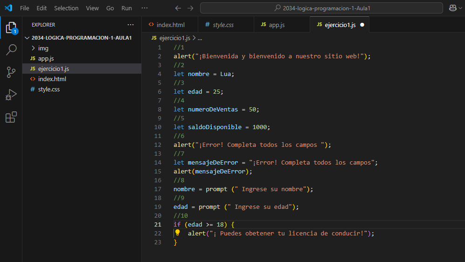The height and width of the screenshot is (262, 465).
Task: Click line number 12 in the gutter
Action: (x=158, y=145)
